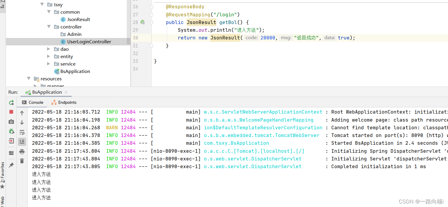Fold the getBol method at line 28
Screen dimensions: 448x207
point(151,22)
